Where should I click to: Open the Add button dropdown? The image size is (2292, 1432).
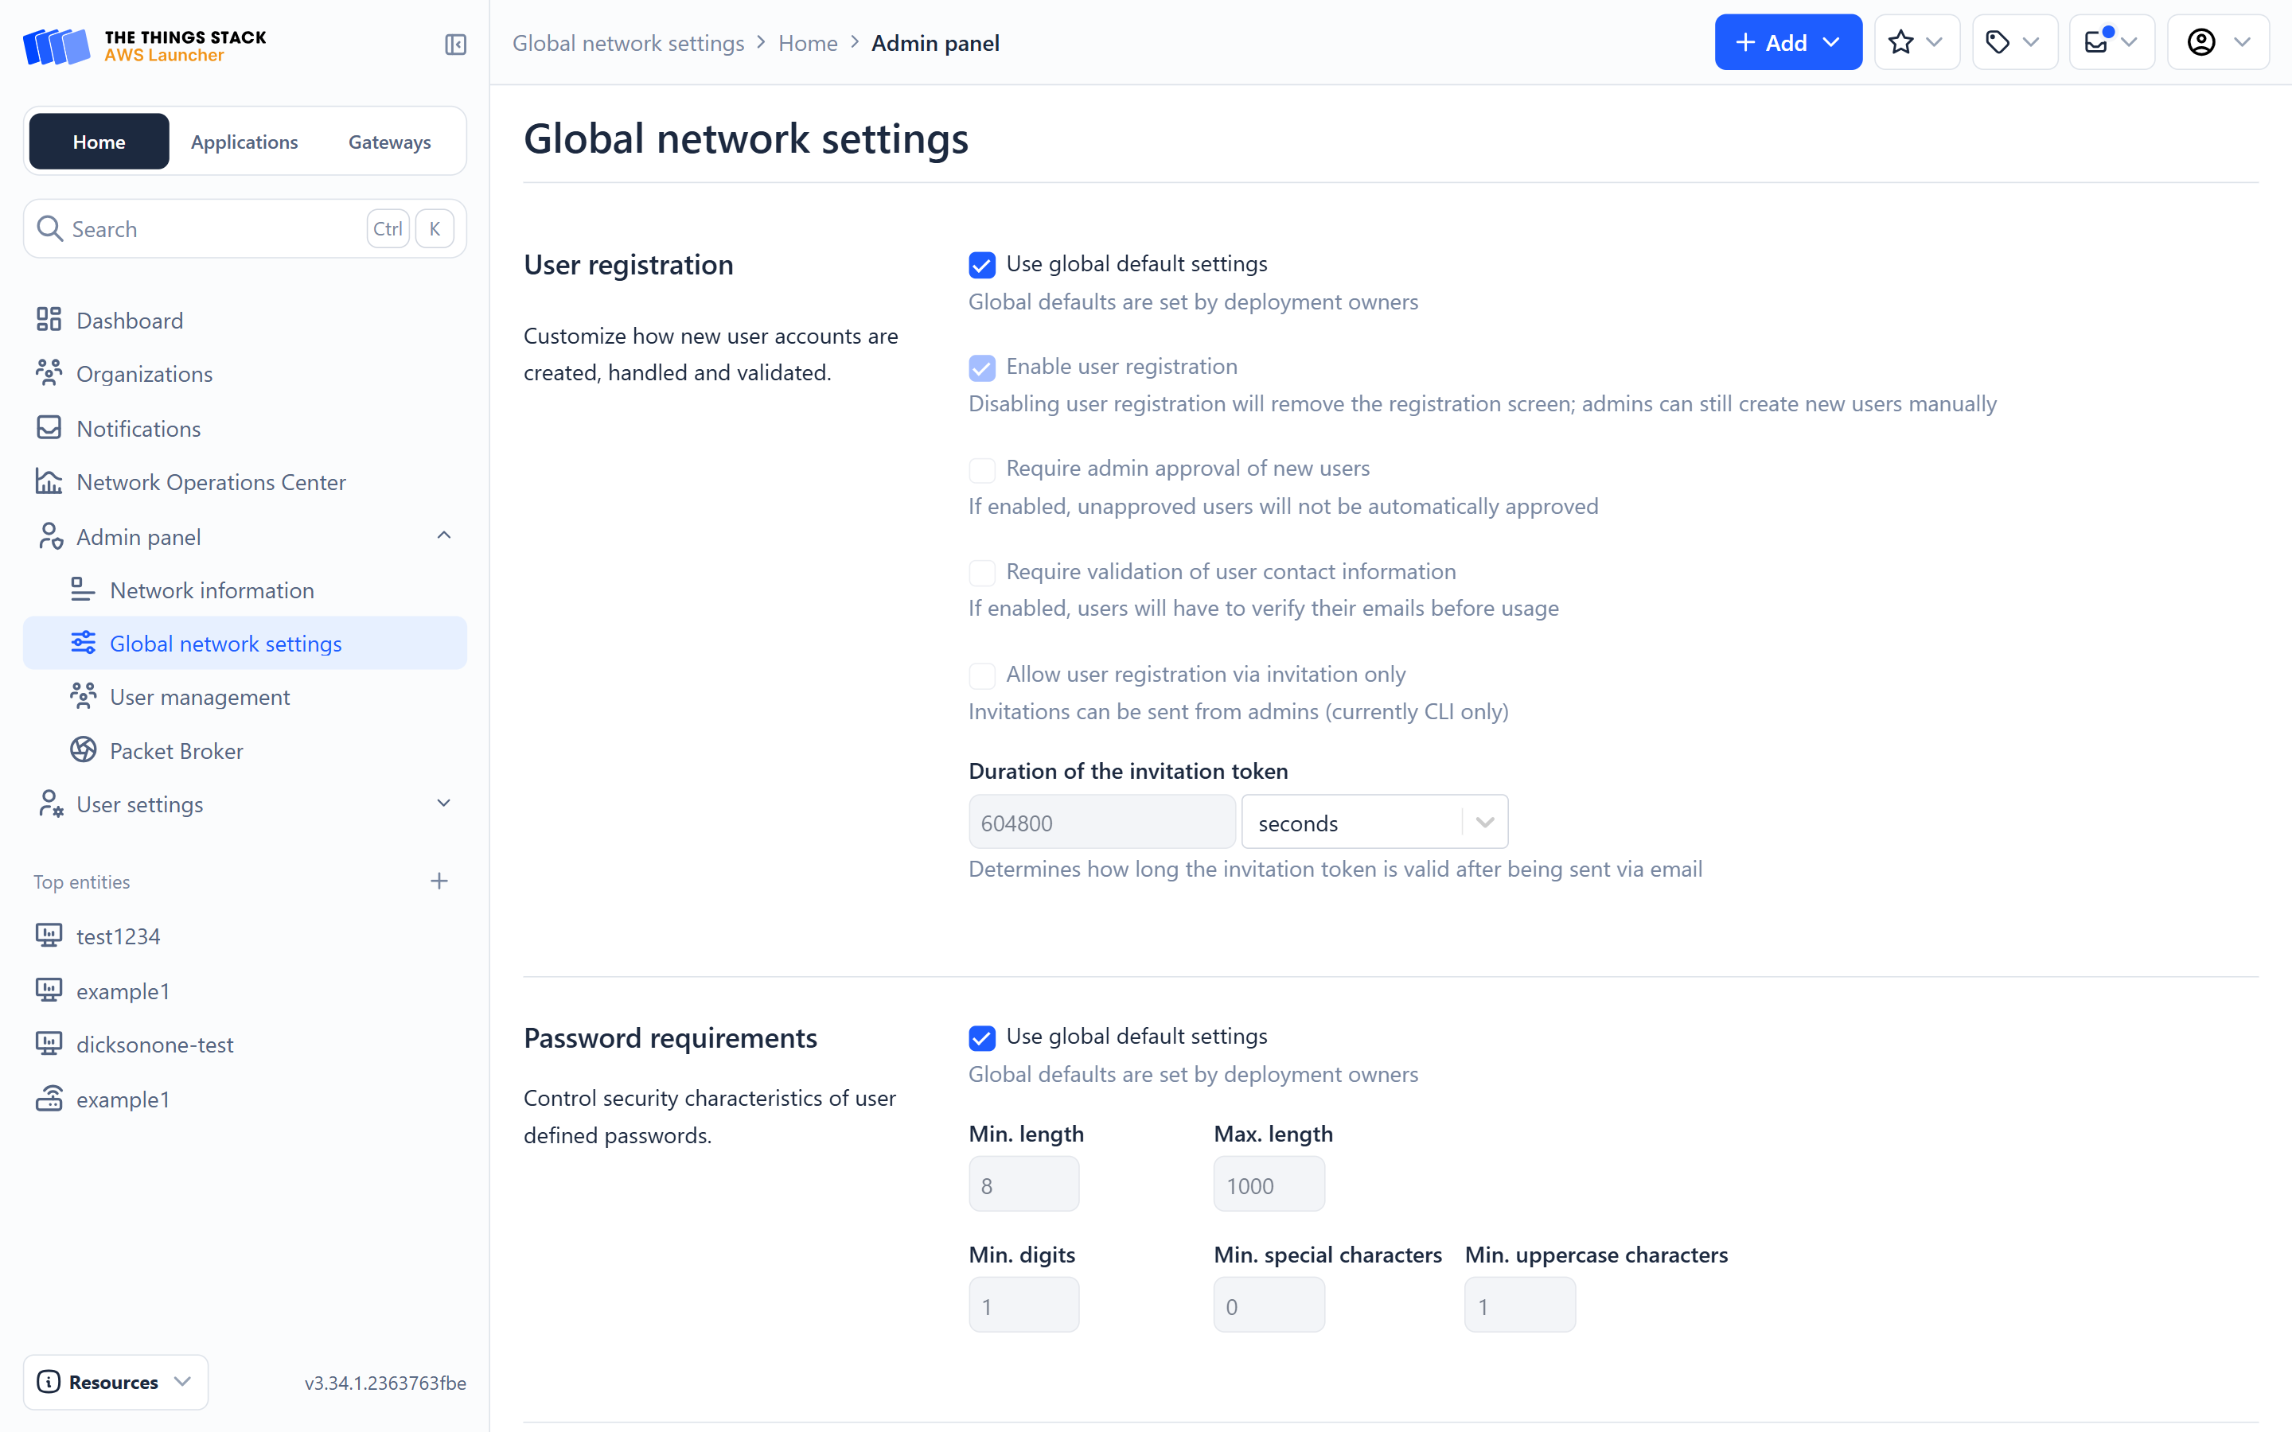pyautogui.click(x=1788, y=43)
